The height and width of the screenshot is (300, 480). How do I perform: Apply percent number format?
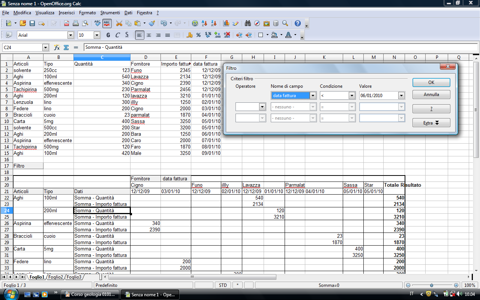click(199, 35)
